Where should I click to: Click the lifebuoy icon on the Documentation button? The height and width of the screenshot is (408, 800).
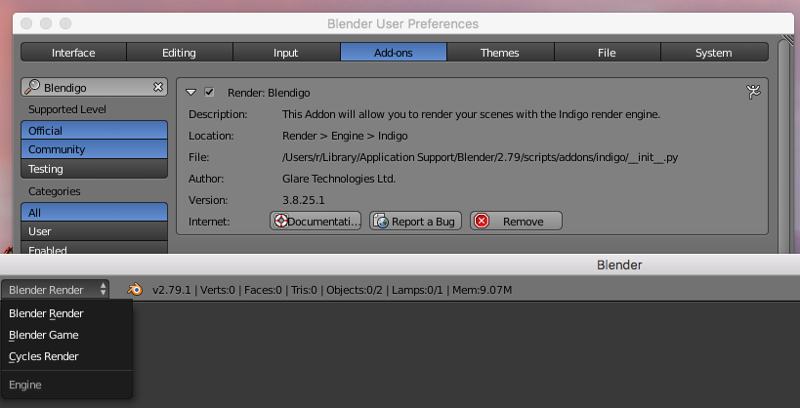281,222
